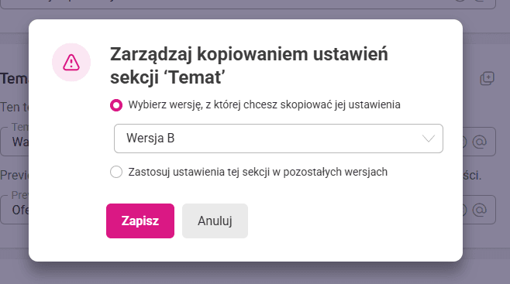The image size is (510, 284).
Task: Click the @ personalization icon in the Preheader field
Action: [480, 210]
